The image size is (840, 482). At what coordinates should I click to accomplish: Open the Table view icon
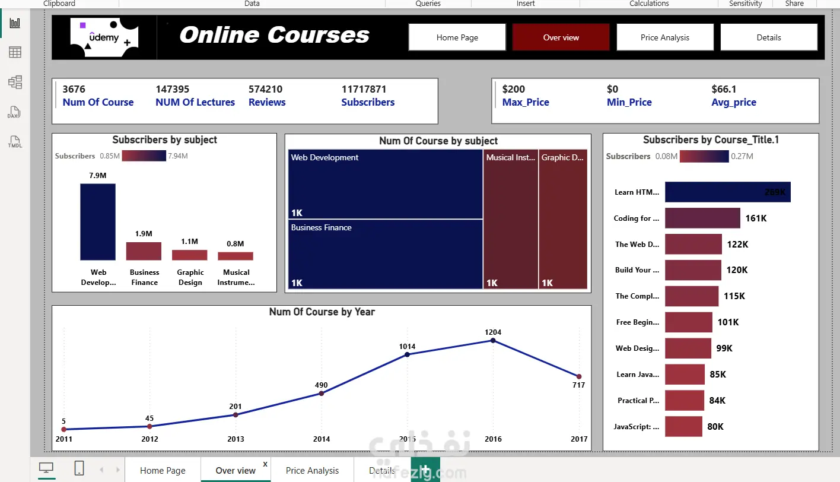click(x=15, y=52)
